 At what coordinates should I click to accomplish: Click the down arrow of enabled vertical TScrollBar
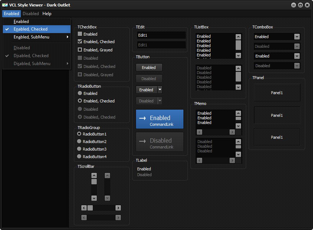[x=94, y=198]
